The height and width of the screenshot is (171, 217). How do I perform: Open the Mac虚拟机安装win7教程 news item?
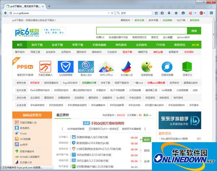(174, 139)
